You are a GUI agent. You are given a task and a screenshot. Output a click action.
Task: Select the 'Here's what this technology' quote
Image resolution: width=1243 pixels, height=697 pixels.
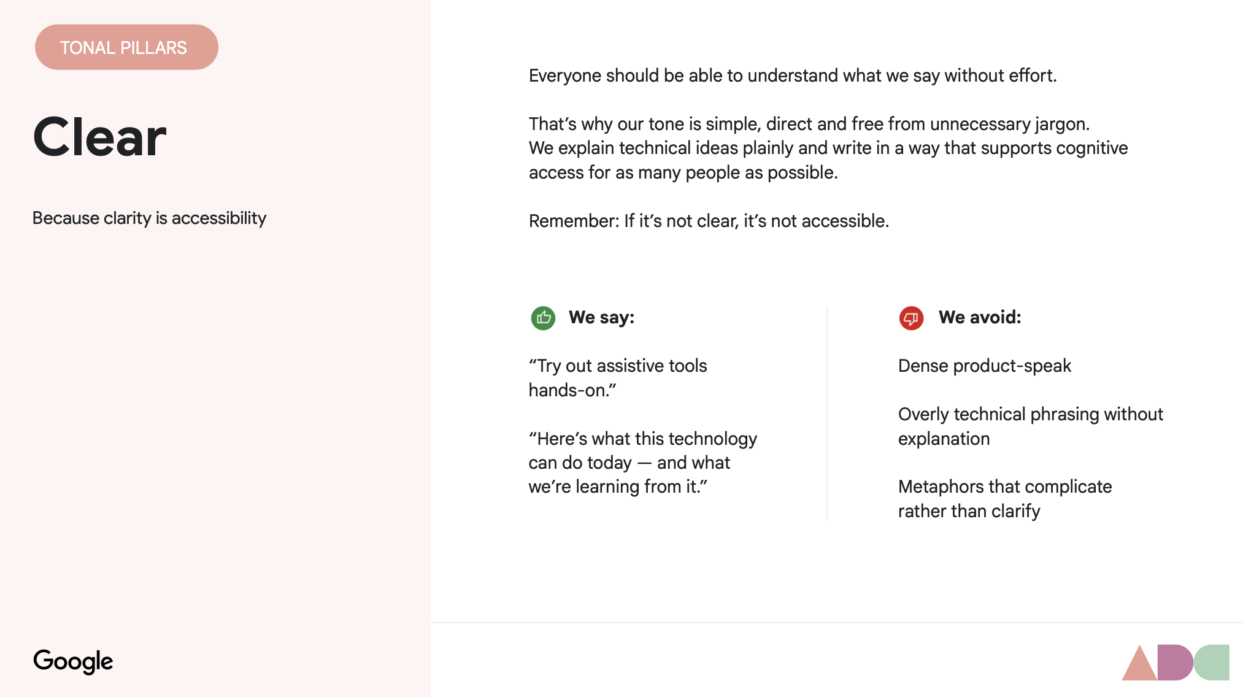click(x=643, y=463)
